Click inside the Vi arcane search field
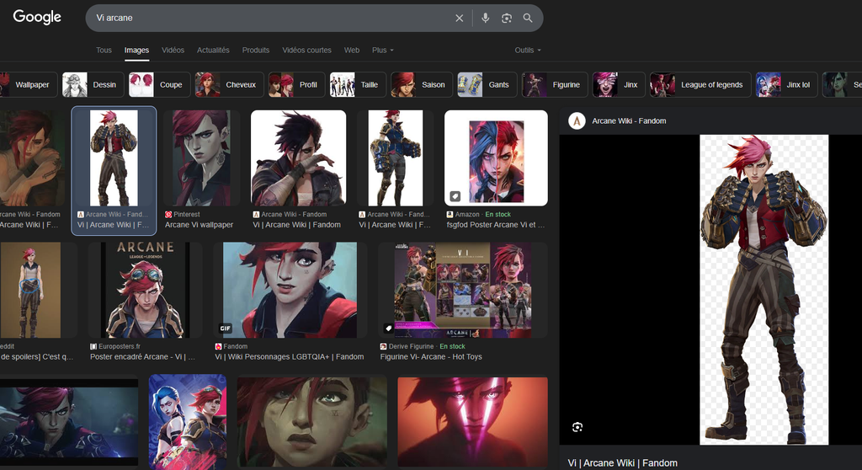 pyautogui.click(x=269, y=18)
